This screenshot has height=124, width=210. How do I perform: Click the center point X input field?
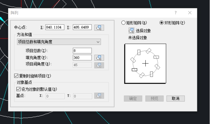tap(55, 27)
